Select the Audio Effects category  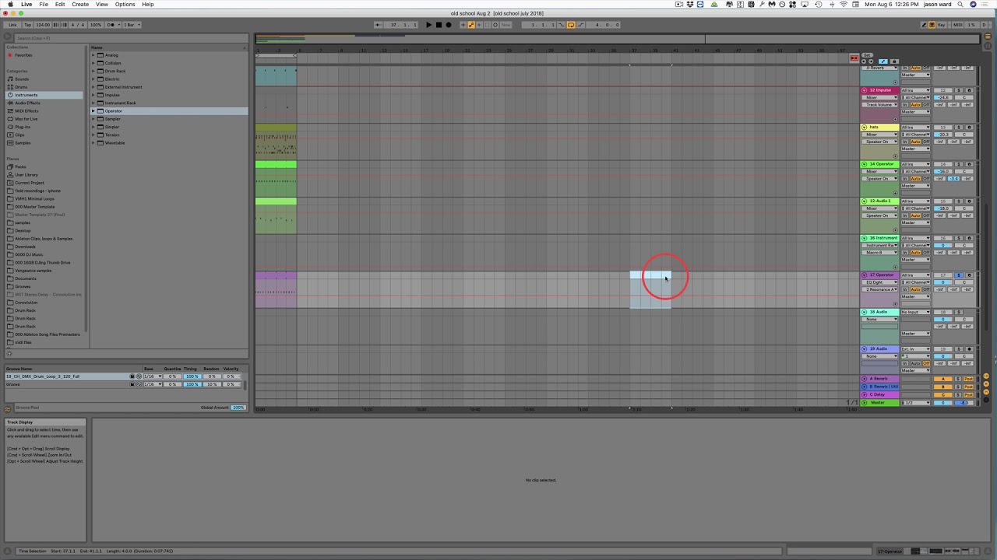coord(27,103)
